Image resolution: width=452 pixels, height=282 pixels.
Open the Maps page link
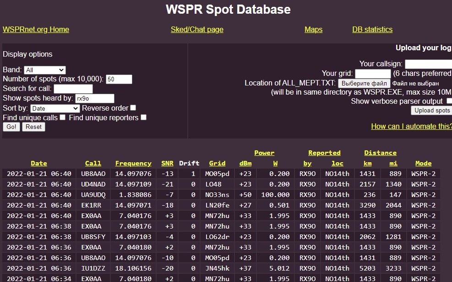click(x=313, y=30)
